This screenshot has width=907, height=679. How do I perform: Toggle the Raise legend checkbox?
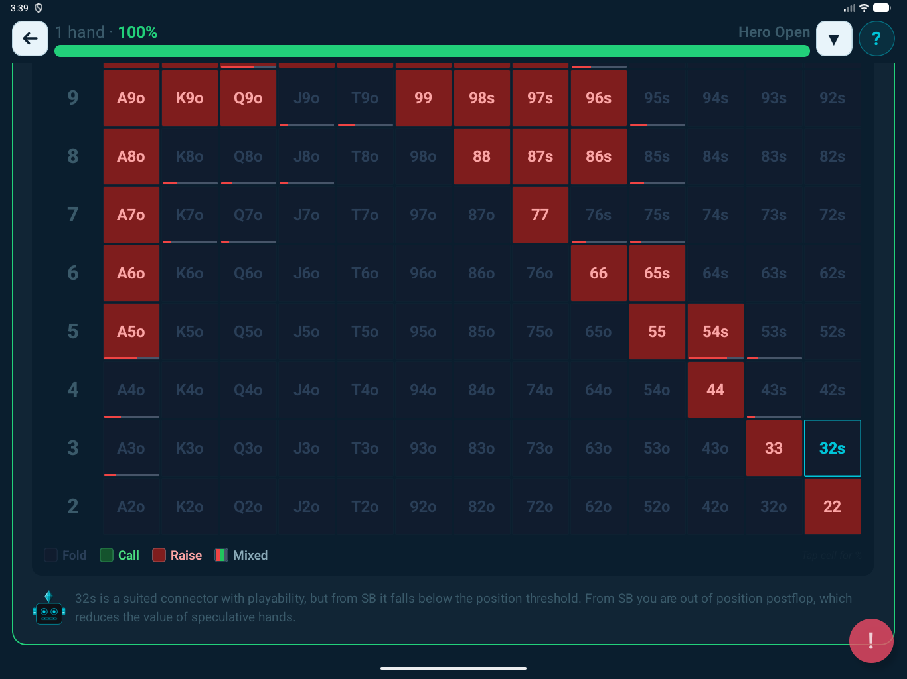[159, 555]
